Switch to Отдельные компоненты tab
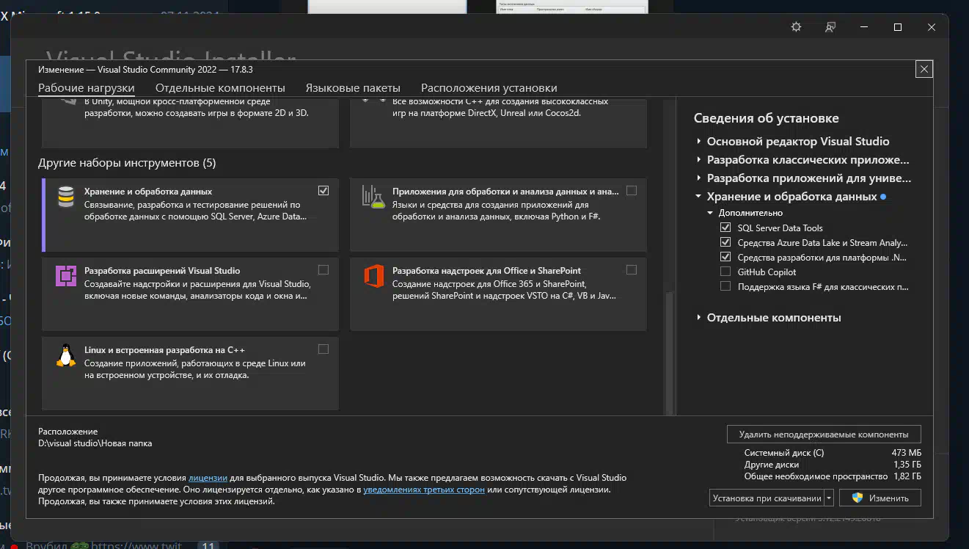 220,88
